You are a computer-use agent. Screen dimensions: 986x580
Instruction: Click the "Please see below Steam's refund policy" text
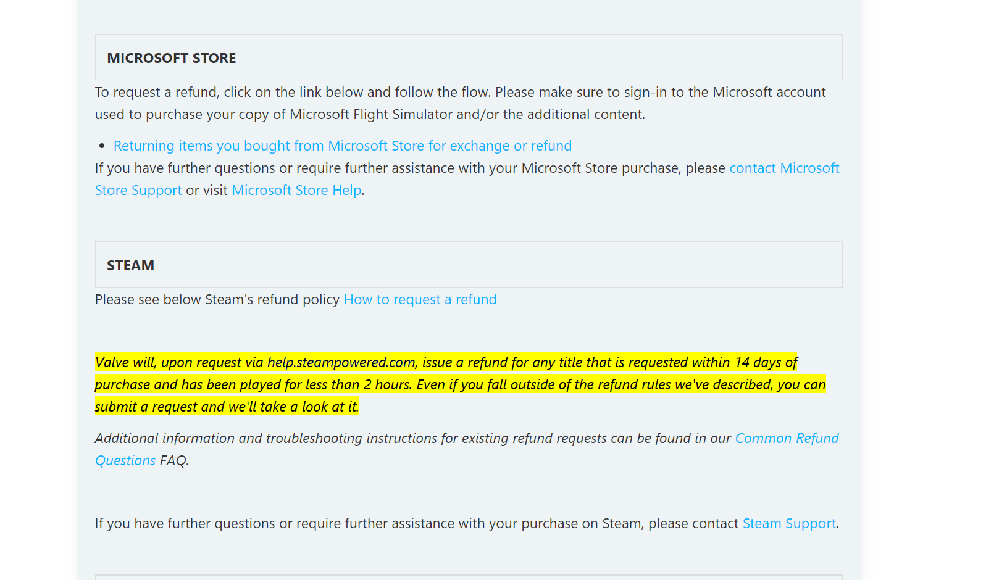coord(217,300)
